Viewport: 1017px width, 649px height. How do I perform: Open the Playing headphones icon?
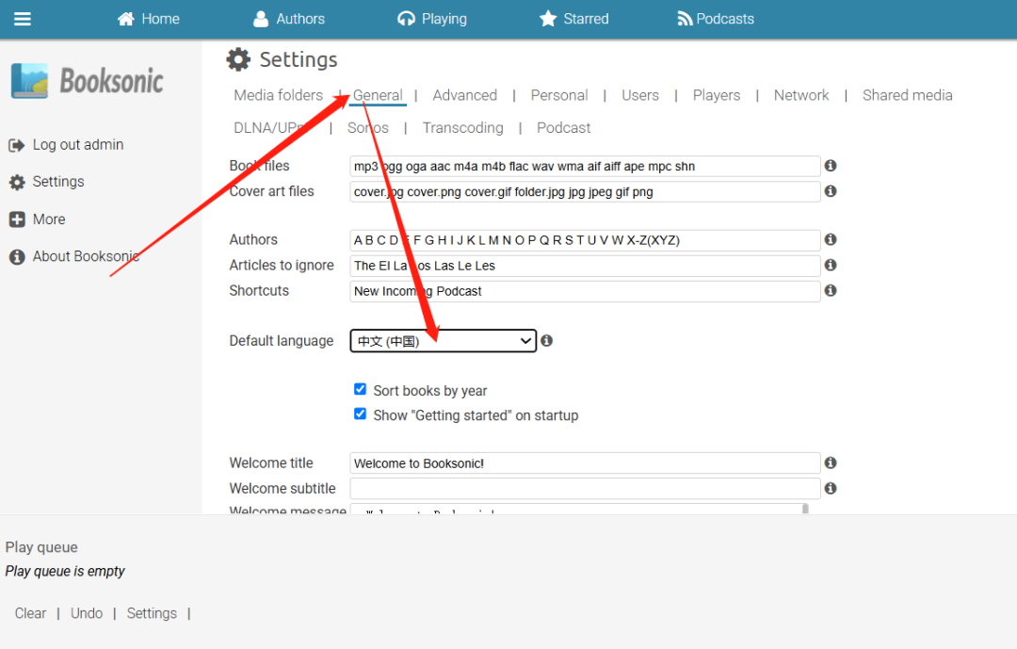coord(406,19)
